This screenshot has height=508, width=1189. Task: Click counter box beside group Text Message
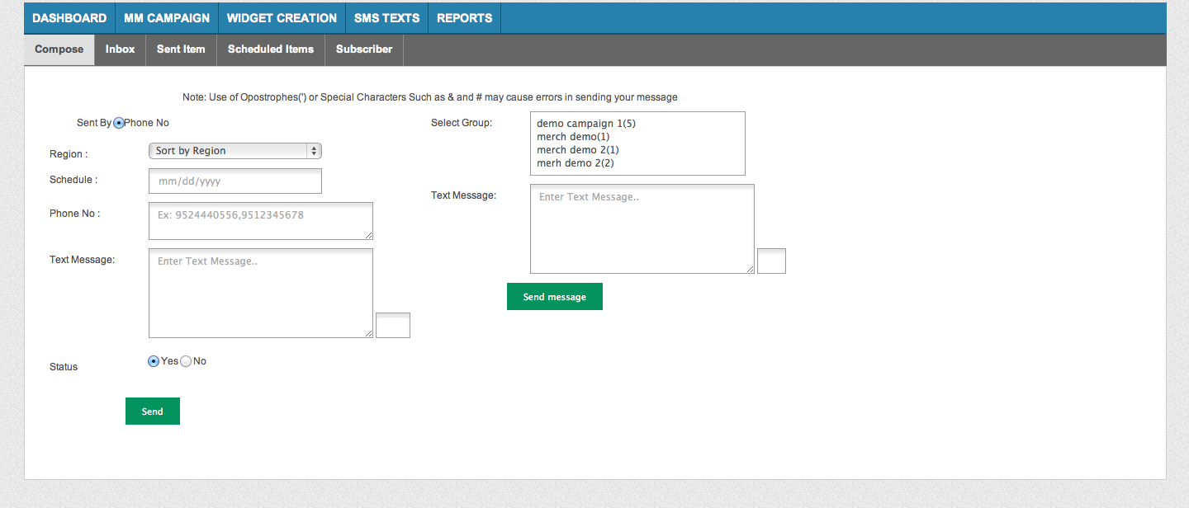pos(771,261)
